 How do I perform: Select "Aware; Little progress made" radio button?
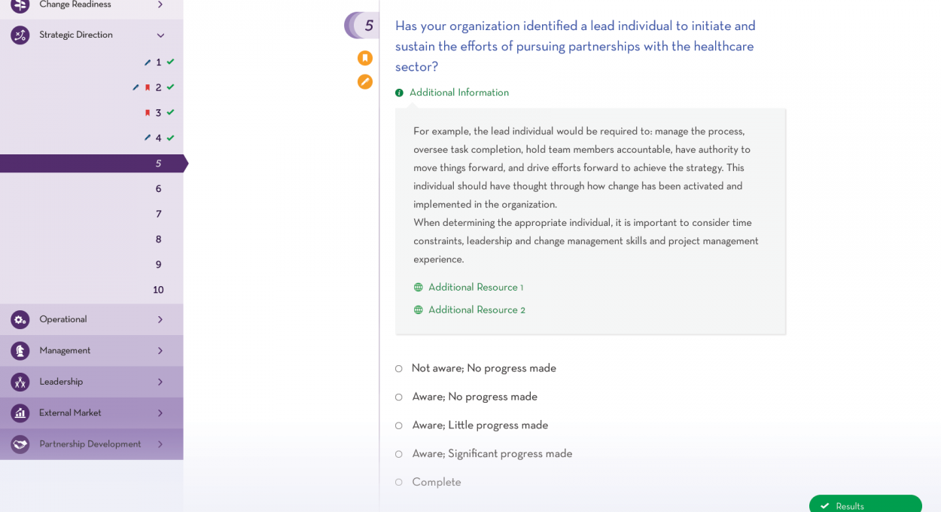399,426
